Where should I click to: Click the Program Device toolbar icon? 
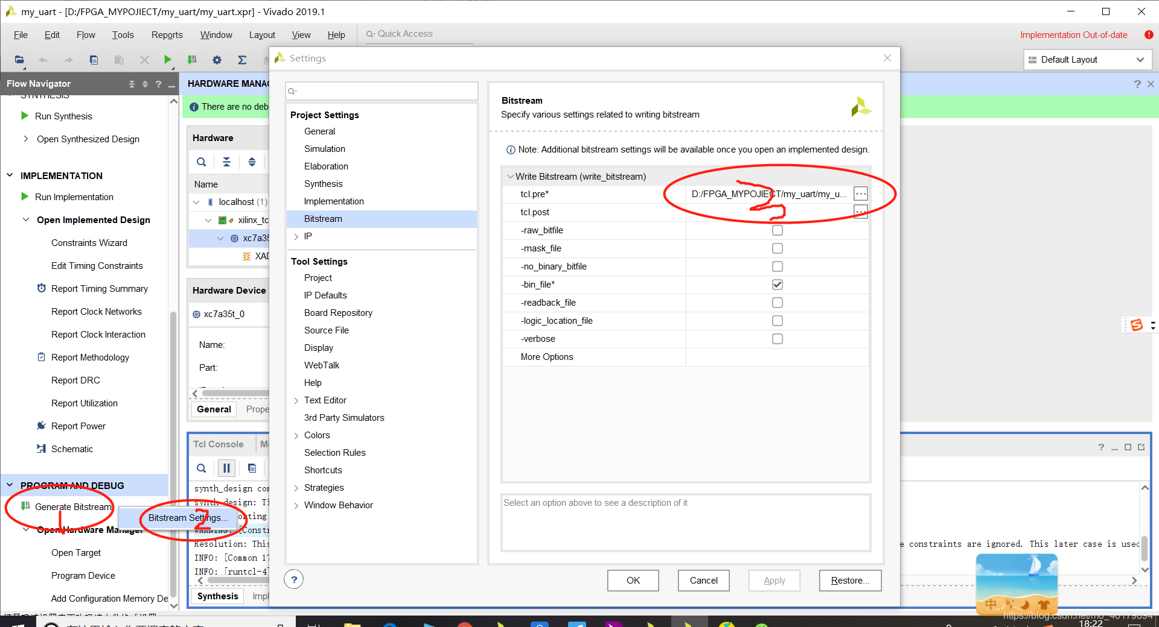(192, 60)
